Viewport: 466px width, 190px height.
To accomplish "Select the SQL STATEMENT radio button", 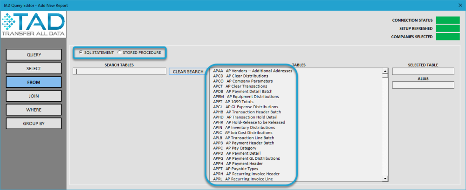I will tap(81, 52).
